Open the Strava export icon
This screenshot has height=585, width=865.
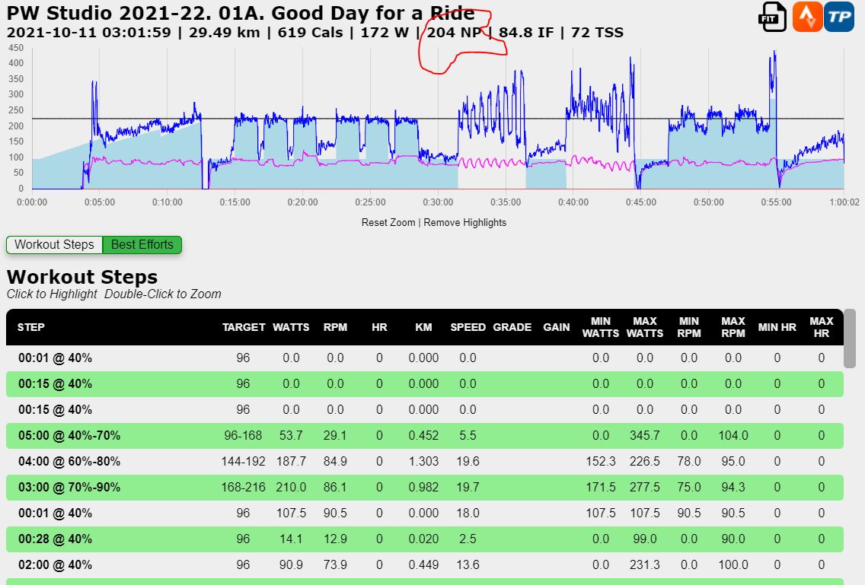(x=807, y=17)
